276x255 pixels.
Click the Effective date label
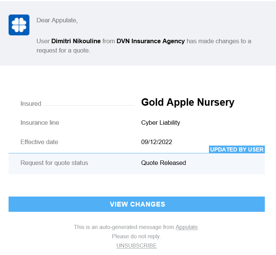39,142
